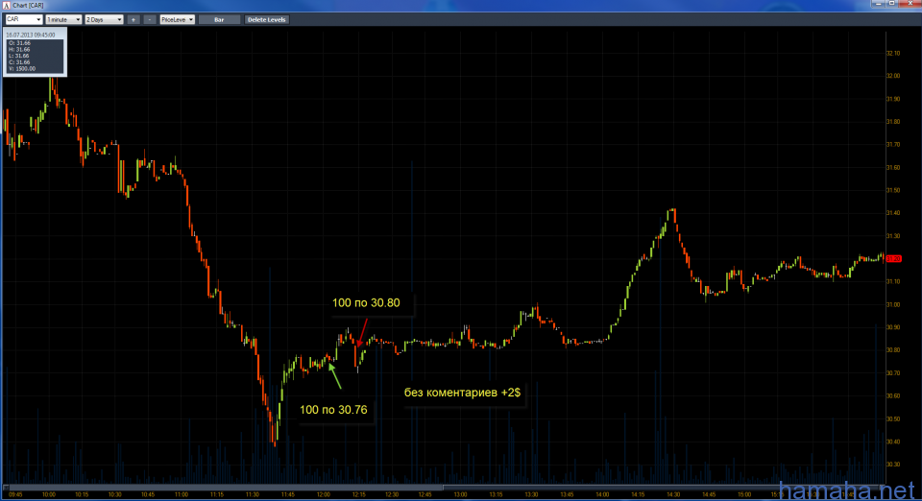
Task: Expand the 1 minute timeframe dropdown
Action: [x=63, y=19]
